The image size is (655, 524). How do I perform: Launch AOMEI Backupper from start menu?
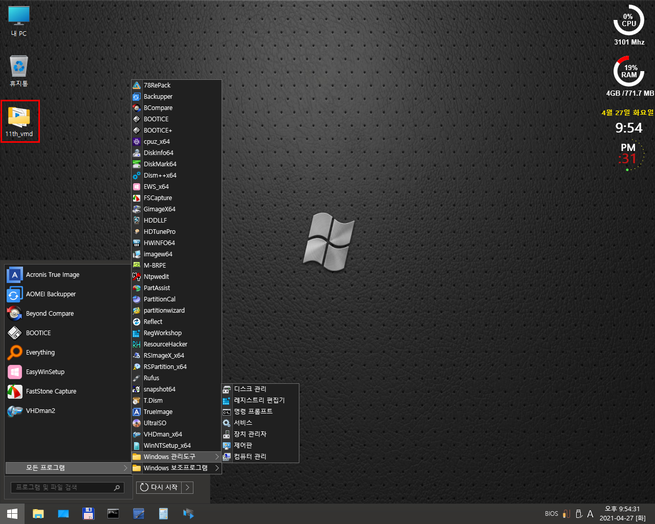point(67,294)
